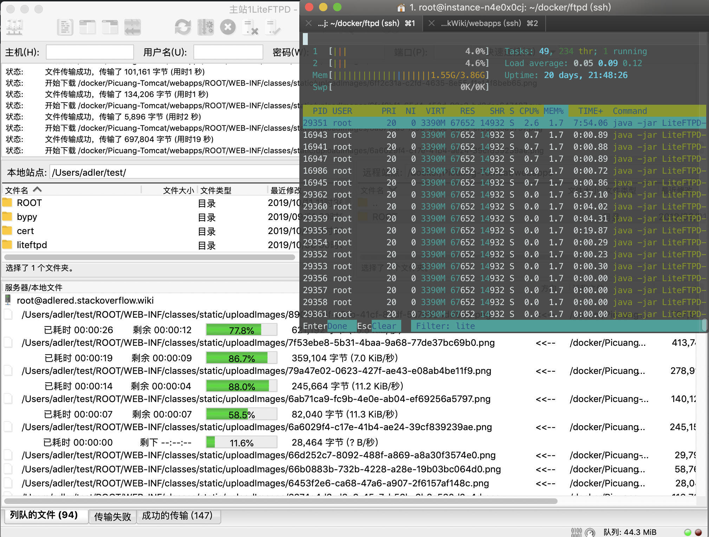Open the Site Manager icon in FileZilla toolbar
This screenshot has height=537, width=709.
point(14,27)
